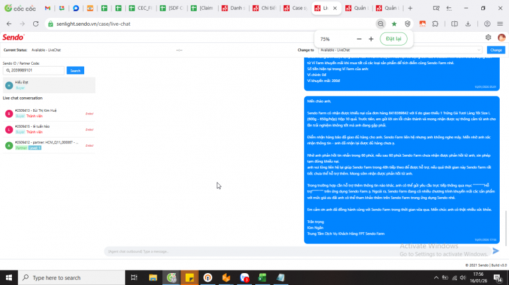Open Task View on the taskbar
509x285 pixels.
click(134, 278)
